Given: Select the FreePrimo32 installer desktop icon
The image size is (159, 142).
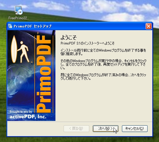Looking at the screenshot, I should (x=19, y=10).
